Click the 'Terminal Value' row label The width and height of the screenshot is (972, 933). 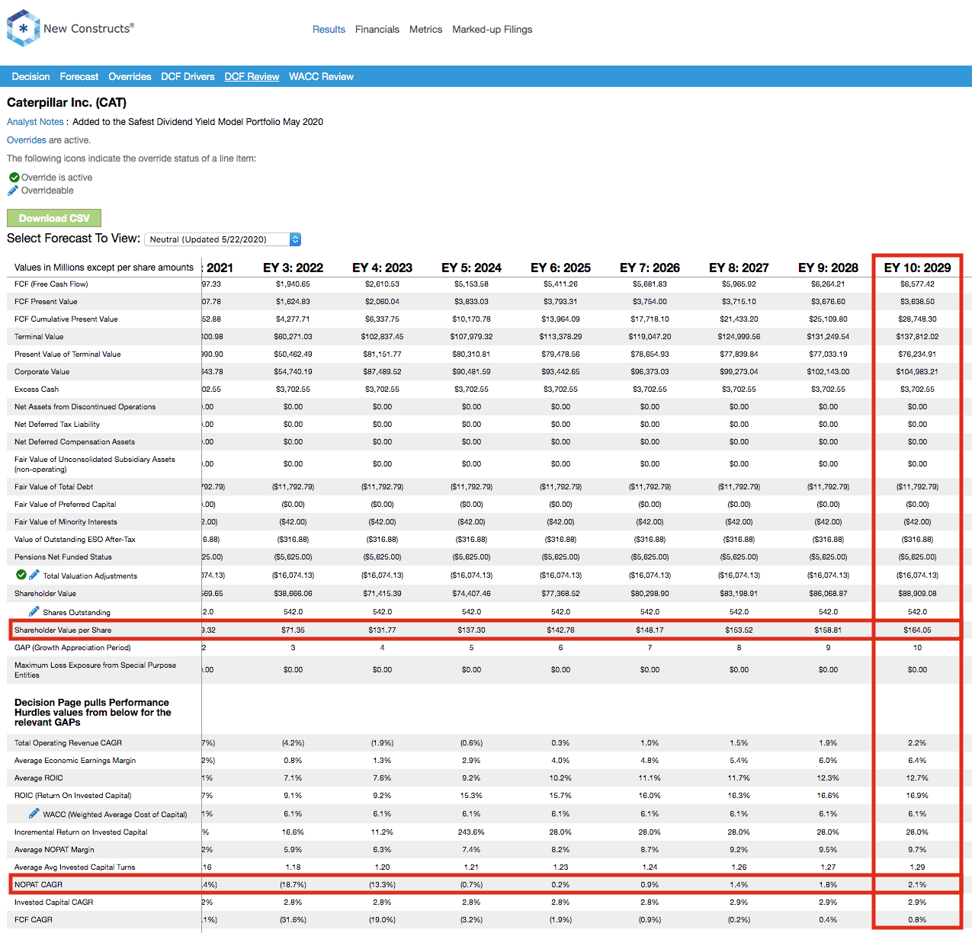(x=39, y=337)
